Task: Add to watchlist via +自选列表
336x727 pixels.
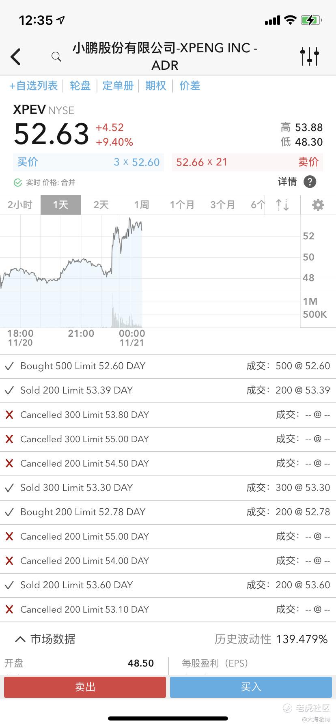Action: coord(34,86)
